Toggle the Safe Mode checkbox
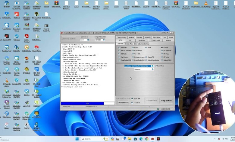The width and height of the screenshot is (235, 142). pyautogui.click(x=155, y=66)
